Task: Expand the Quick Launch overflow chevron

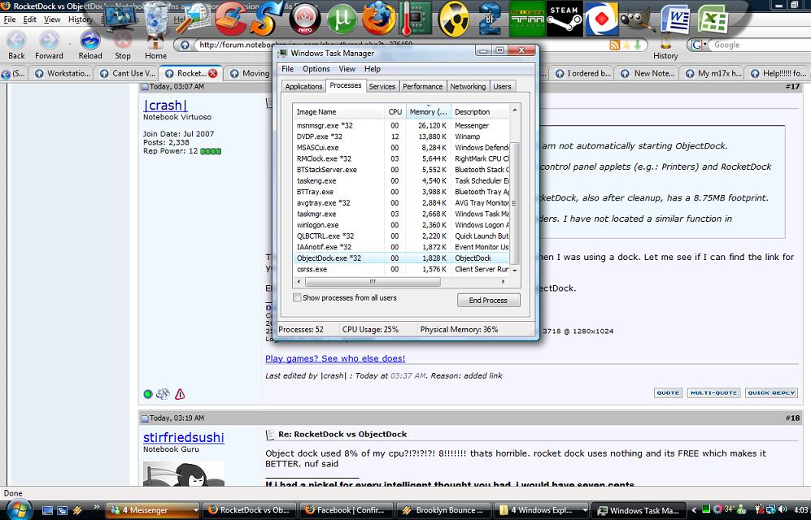Action: (96, 506)
